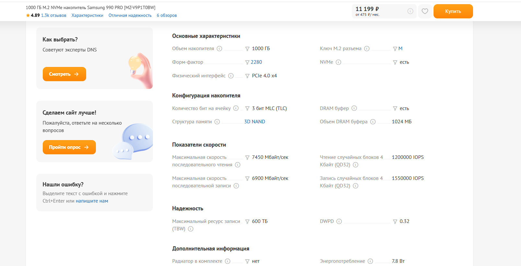Screen dimensions: 521x266
Task: Click напишите нам link
Action: click(92, 201)
